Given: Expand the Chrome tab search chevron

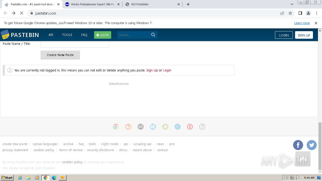Looking at the screenshot, I should point(292,4).
